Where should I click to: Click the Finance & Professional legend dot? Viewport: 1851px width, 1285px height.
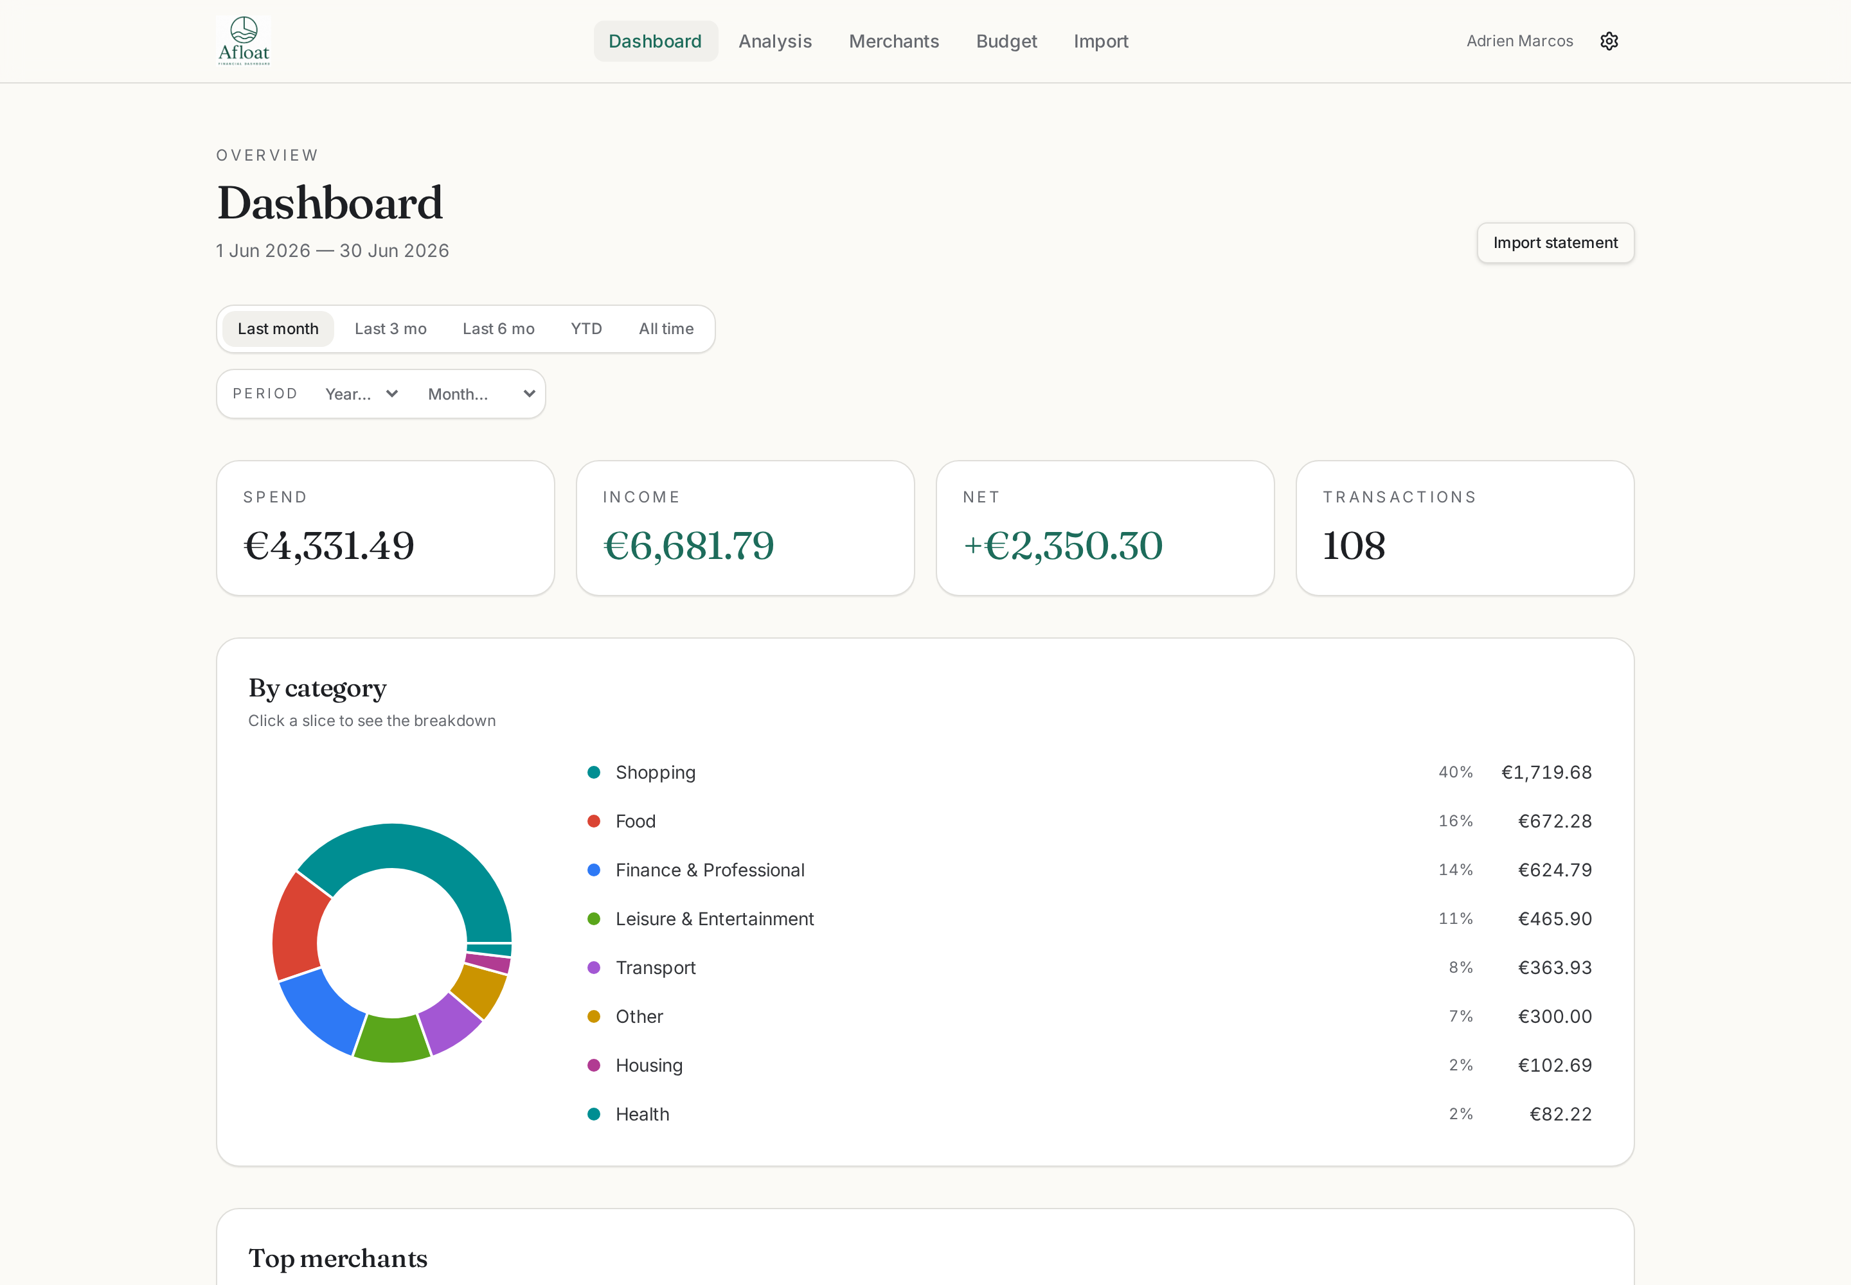pos(594,871)
